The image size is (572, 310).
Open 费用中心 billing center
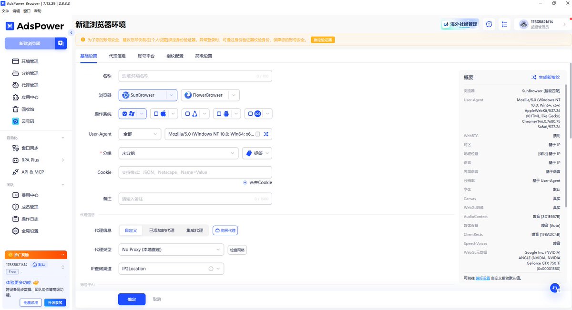click(30, 195)
